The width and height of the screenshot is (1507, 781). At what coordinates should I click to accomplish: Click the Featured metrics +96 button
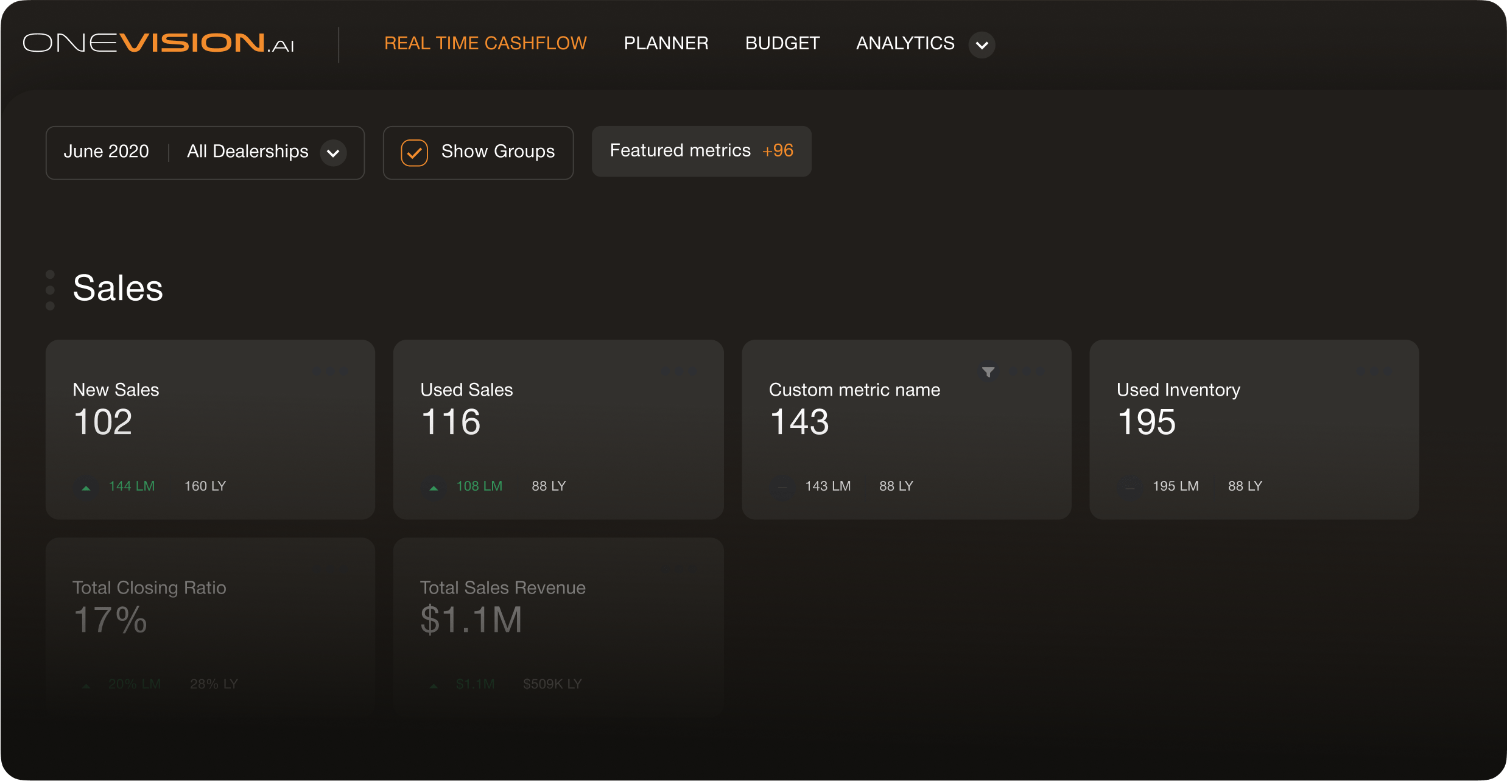700,151
